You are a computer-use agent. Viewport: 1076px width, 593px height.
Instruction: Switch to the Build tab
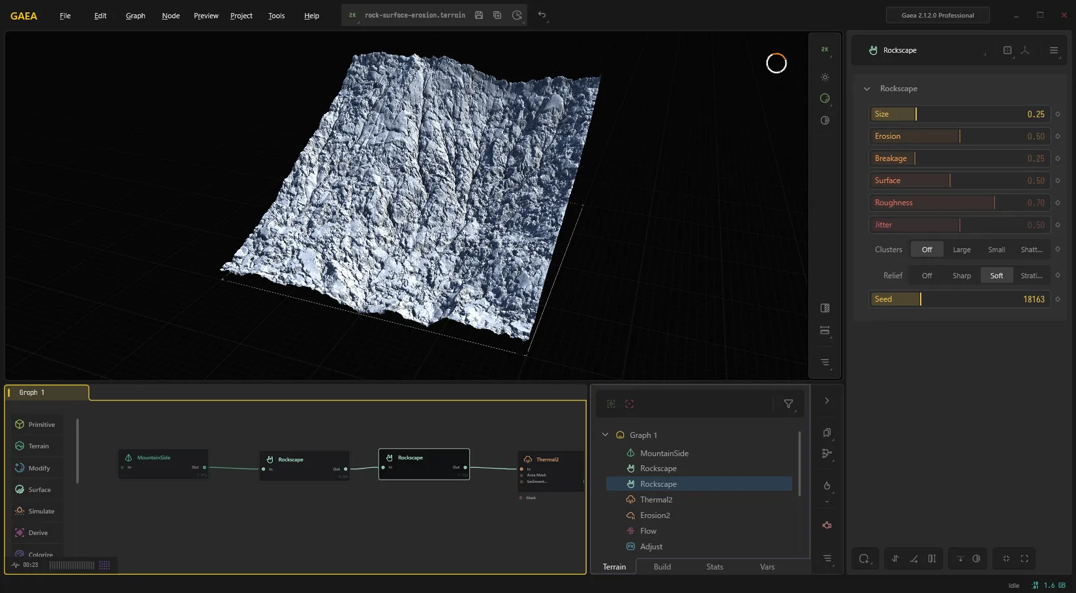662,567
